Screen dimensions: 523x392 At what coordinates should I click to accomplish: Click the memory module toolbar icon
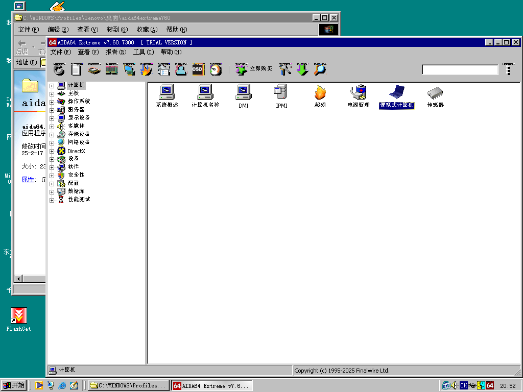pos(112,69)
